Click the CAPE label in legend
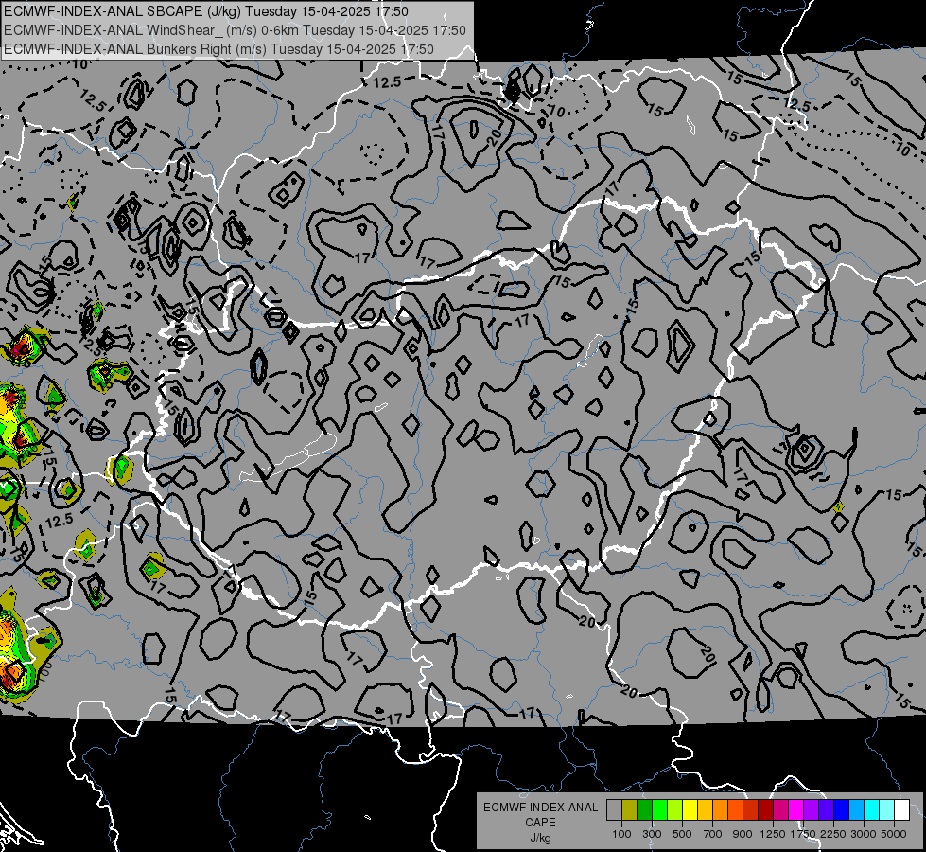Image resolution: width=926 pixels, height=852 pixels. point(540,823)
